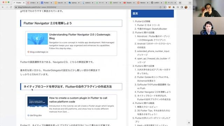Jump to '今週のWidget: StatefulBuilder' contents entry
The height and width of the screenshot is (126, 224).
(152, 29)
